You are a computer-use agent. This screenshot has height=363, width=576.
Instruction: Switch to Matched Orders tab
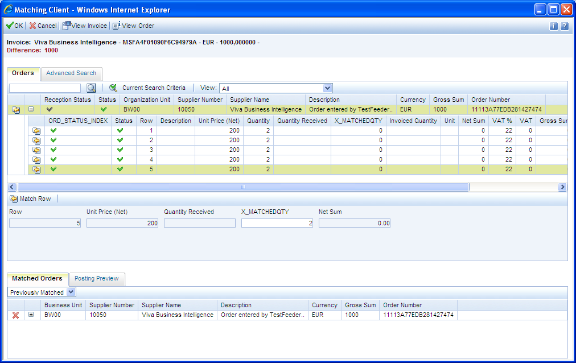point(37,279)
